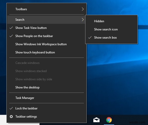Select Hidden in the Search submenu

pyautogui.click(x=111, y=21)
